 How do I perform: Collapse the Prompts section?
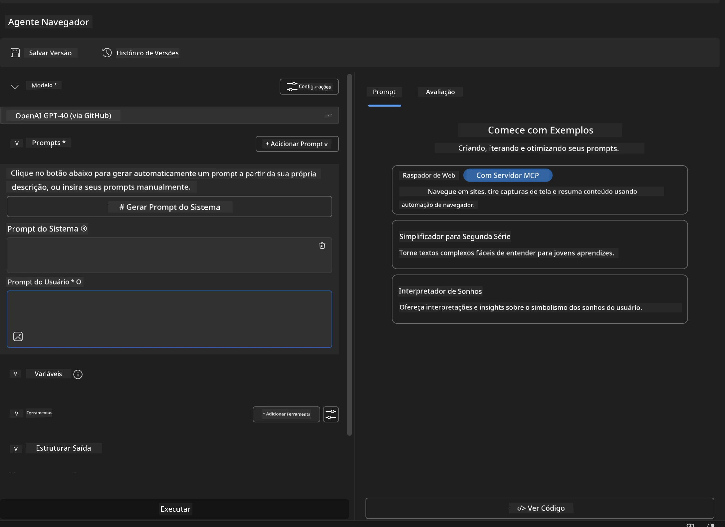[x=17, y=143]
